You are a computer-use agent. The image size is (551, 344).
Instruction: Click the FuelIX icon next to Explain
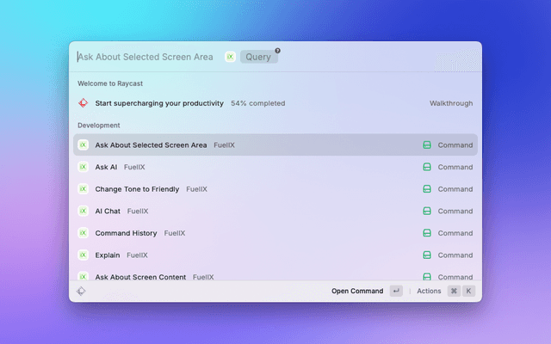(x=84, y=255)
